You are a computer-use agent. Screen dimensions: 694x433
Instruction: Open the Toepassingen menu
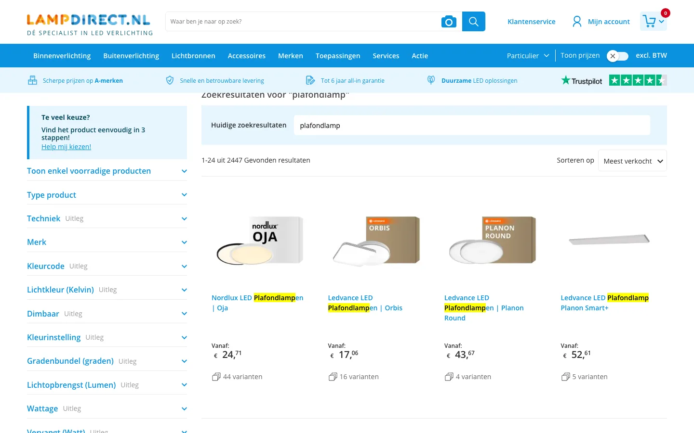point(338,56)
